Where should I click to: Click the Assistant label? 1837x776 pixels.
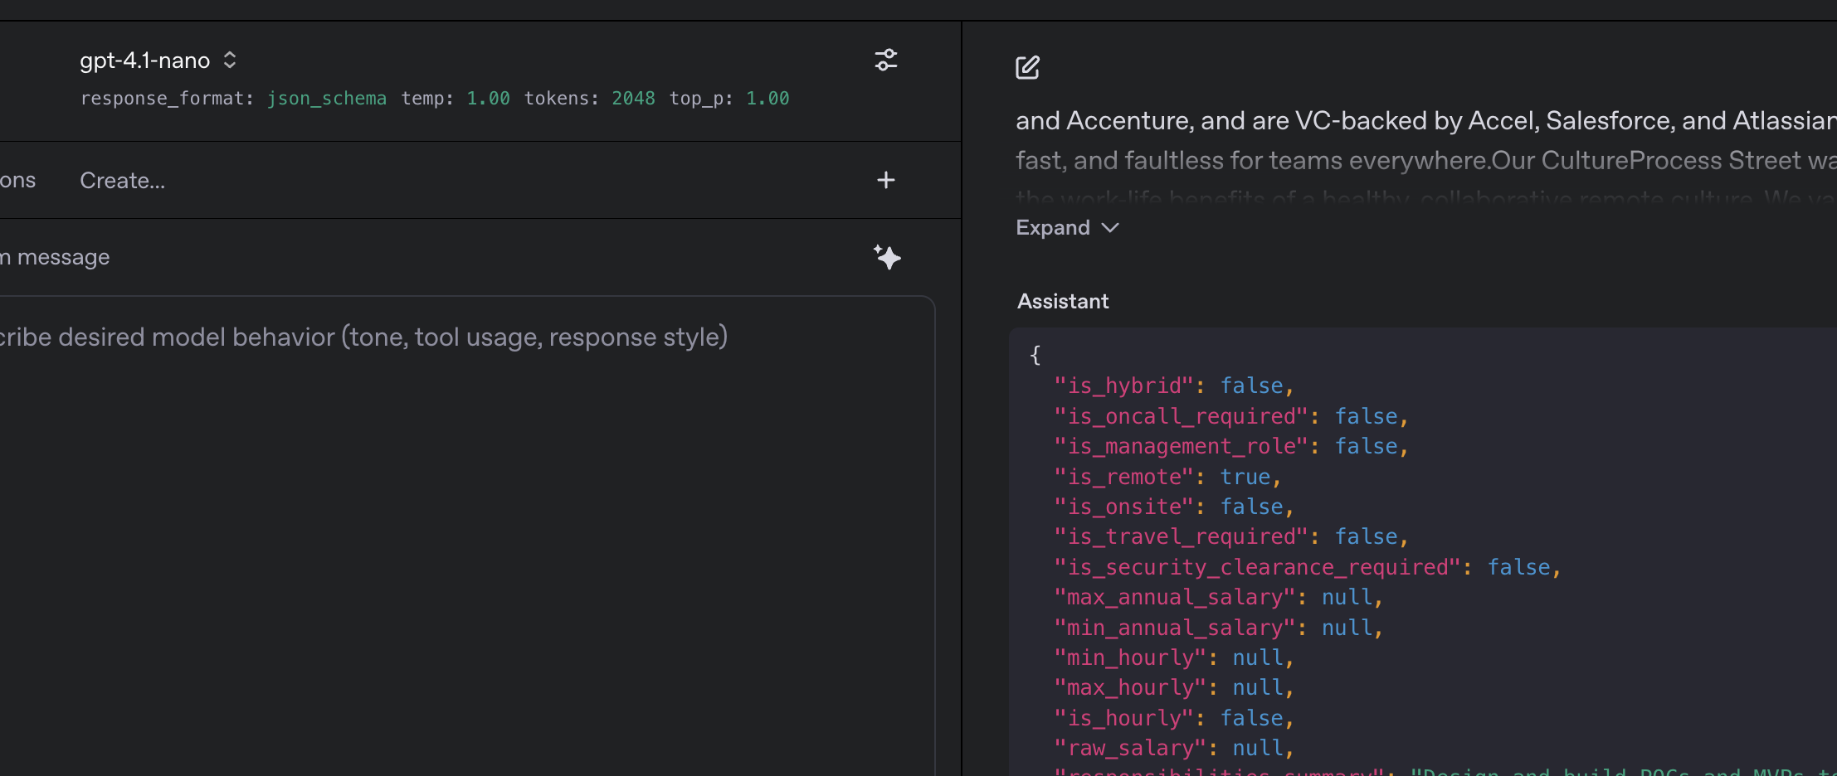click(1063, 302)
